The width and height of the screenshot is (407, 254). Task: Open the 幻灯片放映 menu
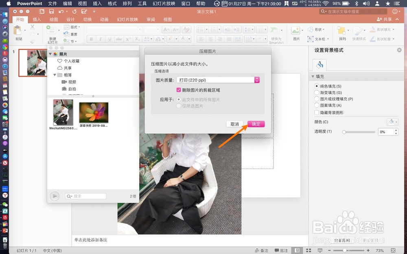point(164,4)
